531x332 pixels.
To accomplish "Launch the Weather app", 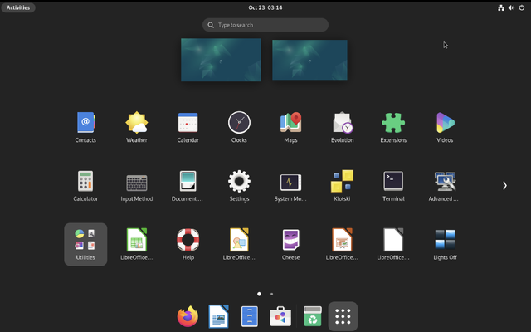I will (x=136, y=127).
